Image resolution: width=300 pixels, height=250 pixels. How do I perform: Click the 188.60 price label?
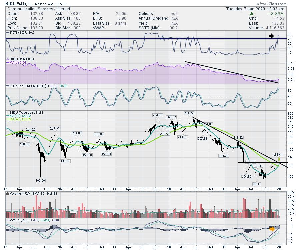click(x=24, y=144)
